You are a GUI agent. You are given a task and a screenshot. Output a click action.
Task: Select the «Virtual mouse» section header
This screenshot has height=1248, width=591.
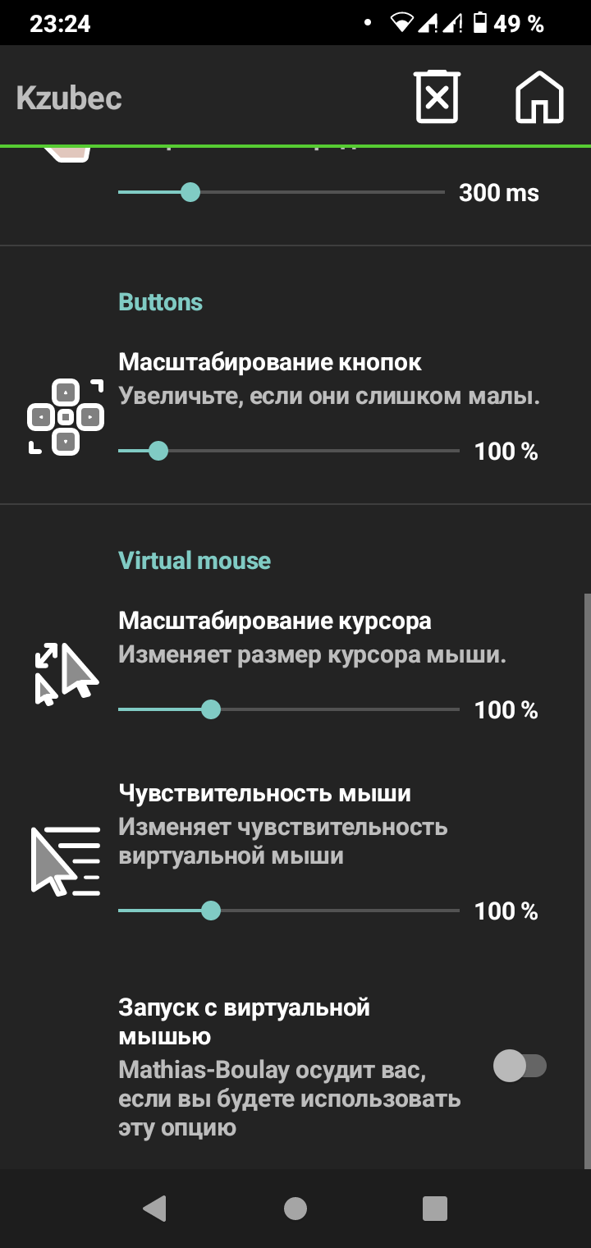(x=195, y=560)
